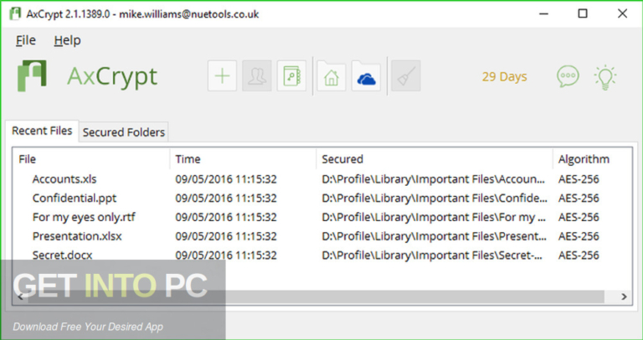
Task: Sort by the Time column header
Action: 243,159
